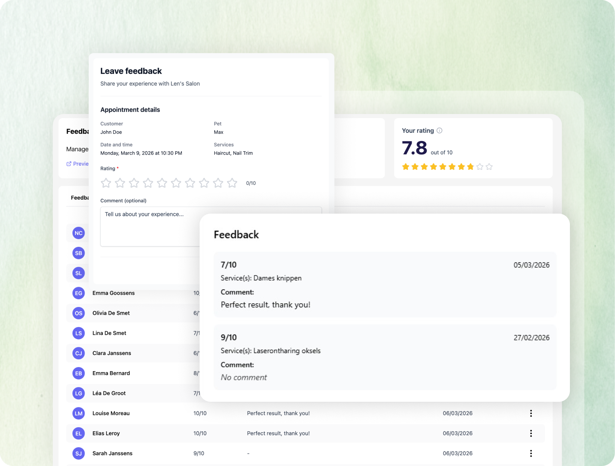The height and width of the screenshot is (466, 615).
Task: Click the NC avatar badge
Action: pyautogui.click(x=78, y=233)
